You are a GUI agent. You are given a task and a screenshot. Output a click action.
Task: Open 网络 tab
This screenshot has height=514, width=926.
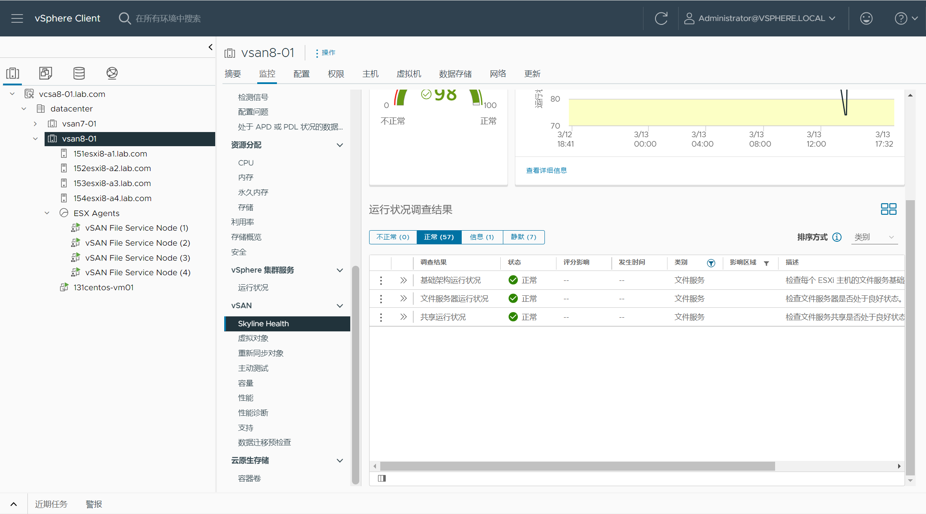[x=498, y=74]
